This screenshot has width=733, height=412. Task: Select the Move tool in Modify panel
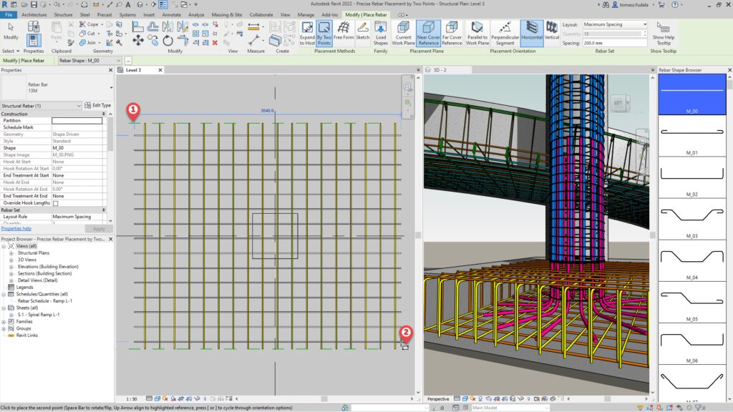(138, 41)
